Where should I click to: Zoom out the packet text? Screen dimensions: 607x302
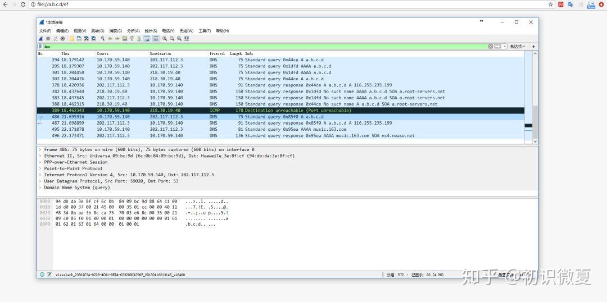pyautogui.click(x=172, y=39)
